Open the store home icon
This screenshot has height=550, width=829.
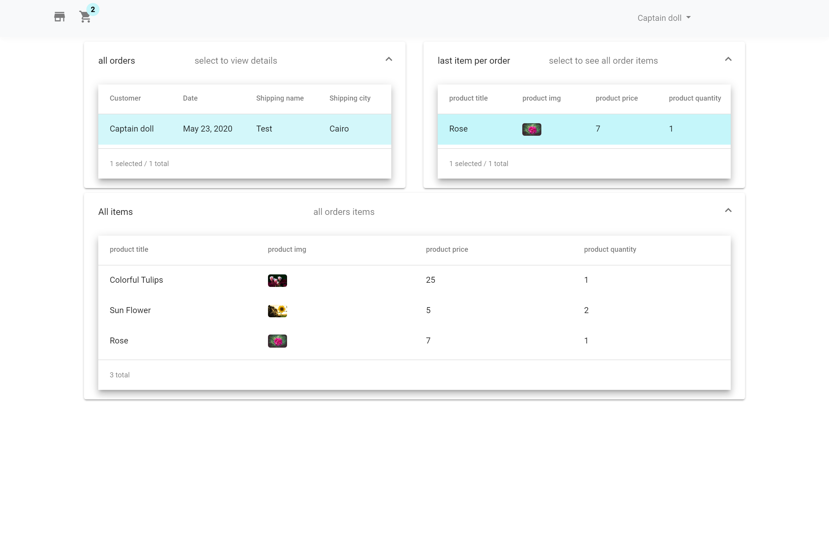59,17
